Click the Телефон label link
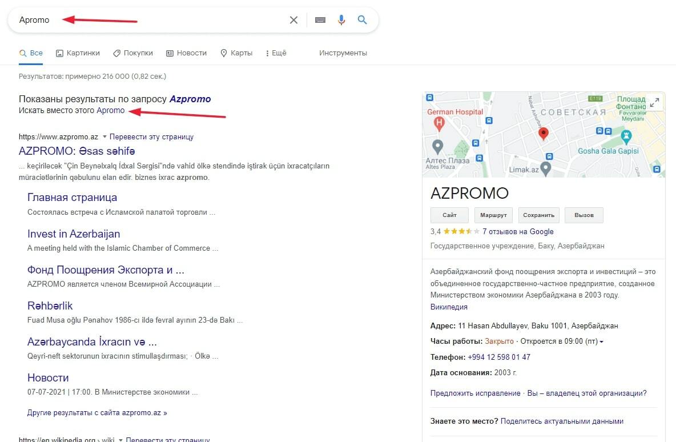The height and width of the screenshot is (442, 676). click(x=448, y=357)
